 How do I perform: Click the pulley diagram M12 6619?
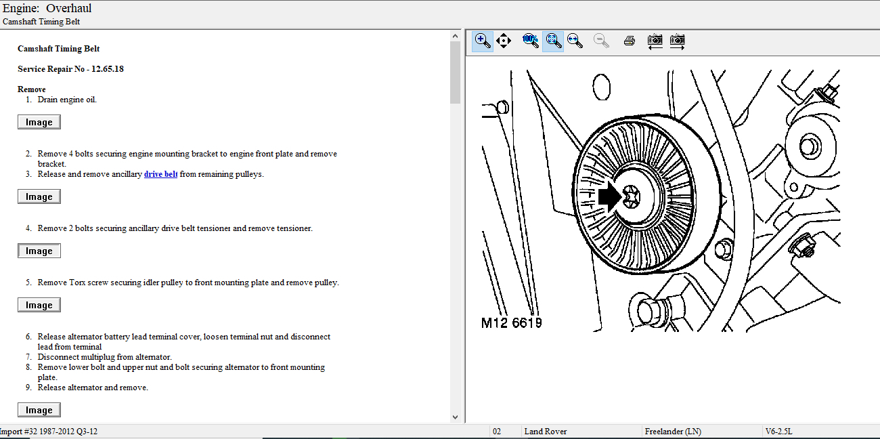coord(661,200)
